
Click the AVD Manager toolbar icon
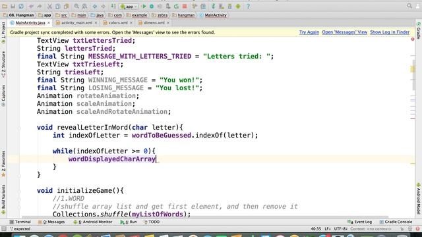[222, 7]
